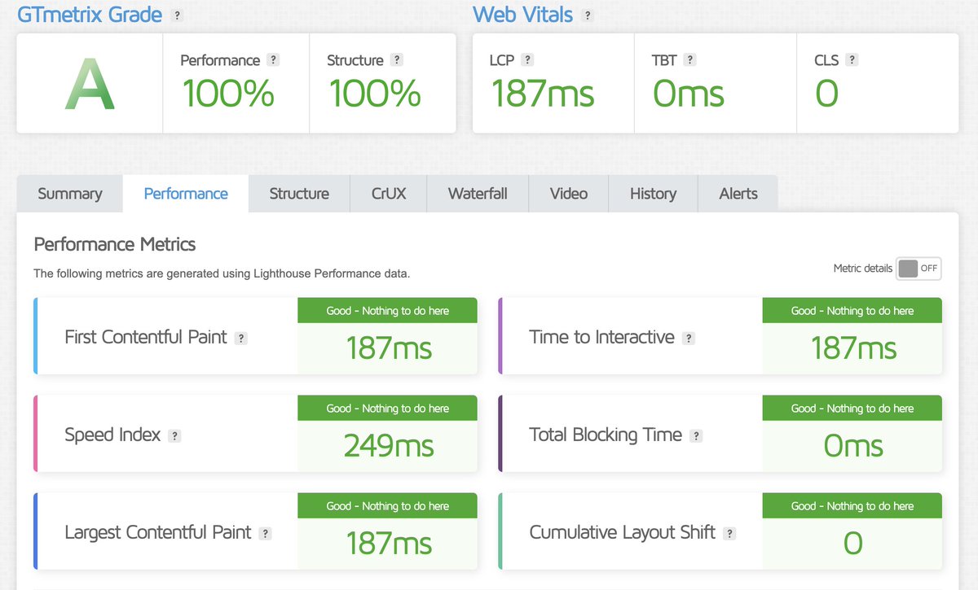Open help icon next to Performance score
The width and height of the screenshot is (978, 590).
point(273,60)
